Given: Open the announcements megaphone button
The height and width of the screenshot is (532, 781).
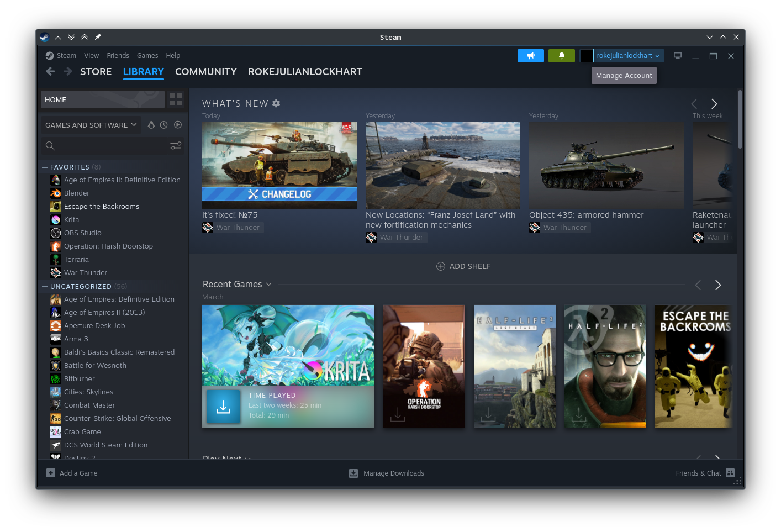Looking at the screenshot, I should [x=530, y=56].
